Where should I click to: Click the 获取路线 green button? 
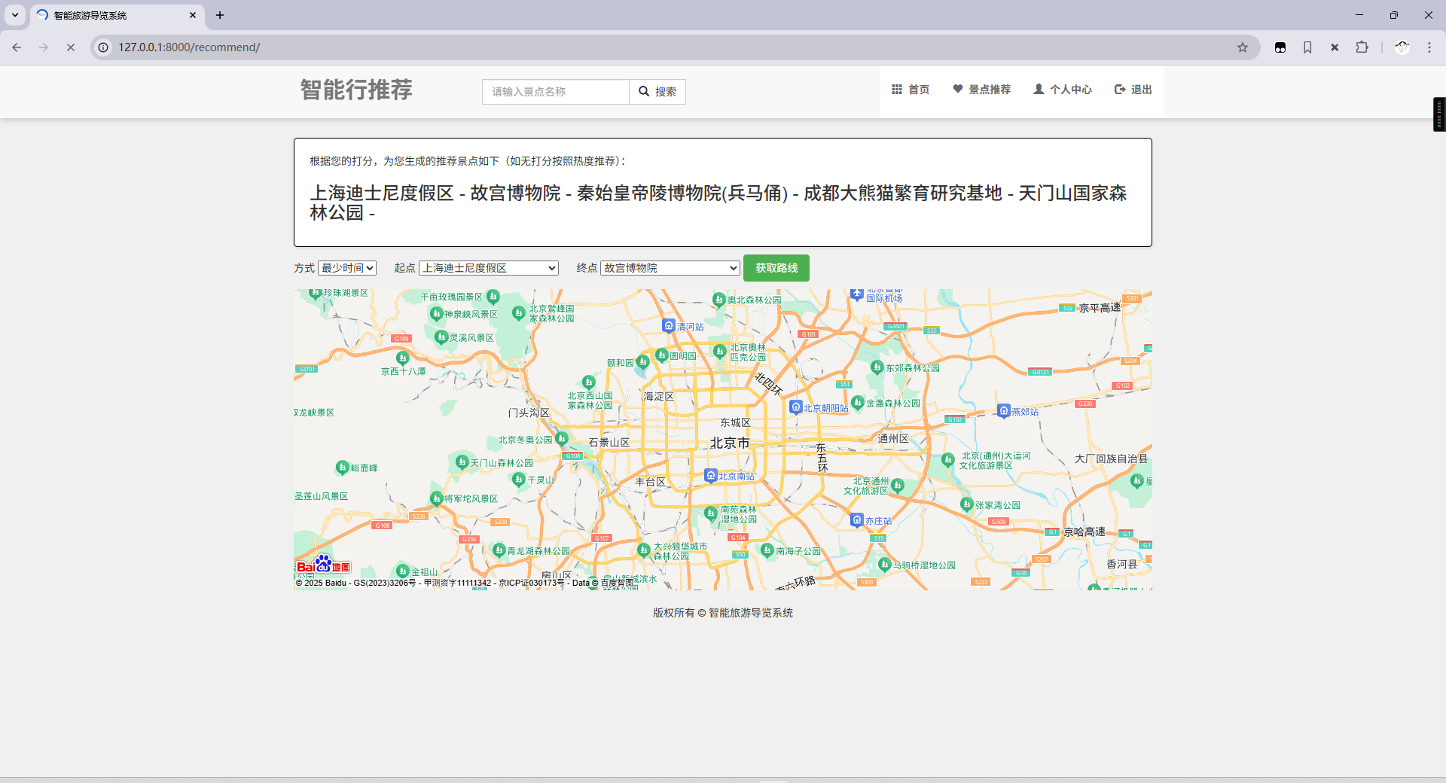[776, 268]
